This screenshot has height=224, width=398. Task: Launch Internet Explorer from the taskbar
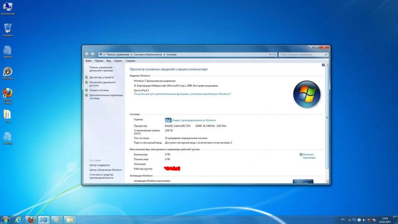[x=19, y=220]
